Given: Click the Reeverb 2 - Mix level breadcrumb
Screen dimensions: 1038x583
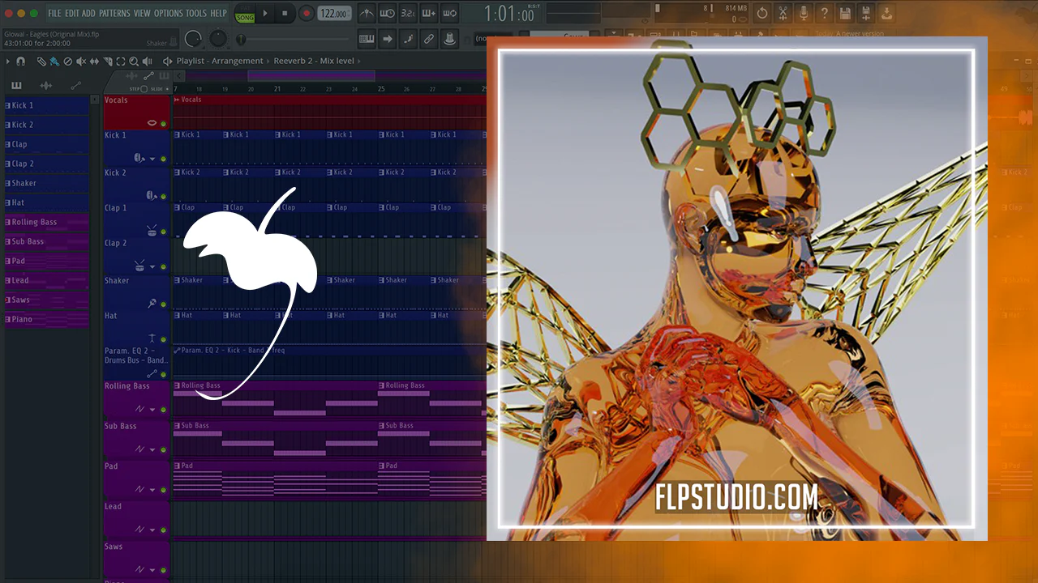Looking at the screenshot, I should tap(314, 61).
